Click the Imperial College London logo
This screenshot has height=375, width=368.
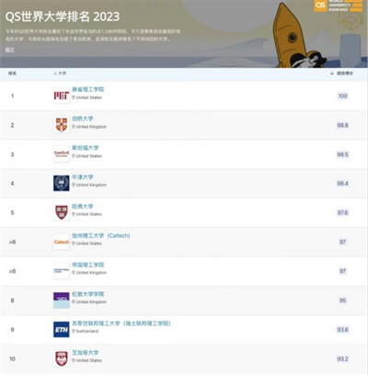pyautogui.click(x=62, y=271)
